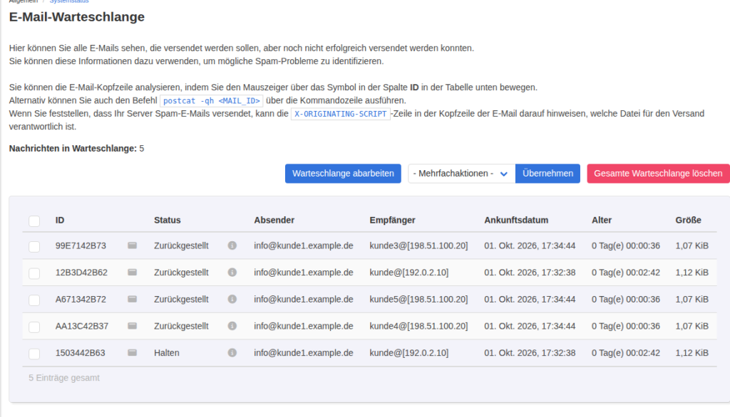Show status info icon for AA13C42B37 row
Viewport: 730px width, 417px height.
[232, 326]
